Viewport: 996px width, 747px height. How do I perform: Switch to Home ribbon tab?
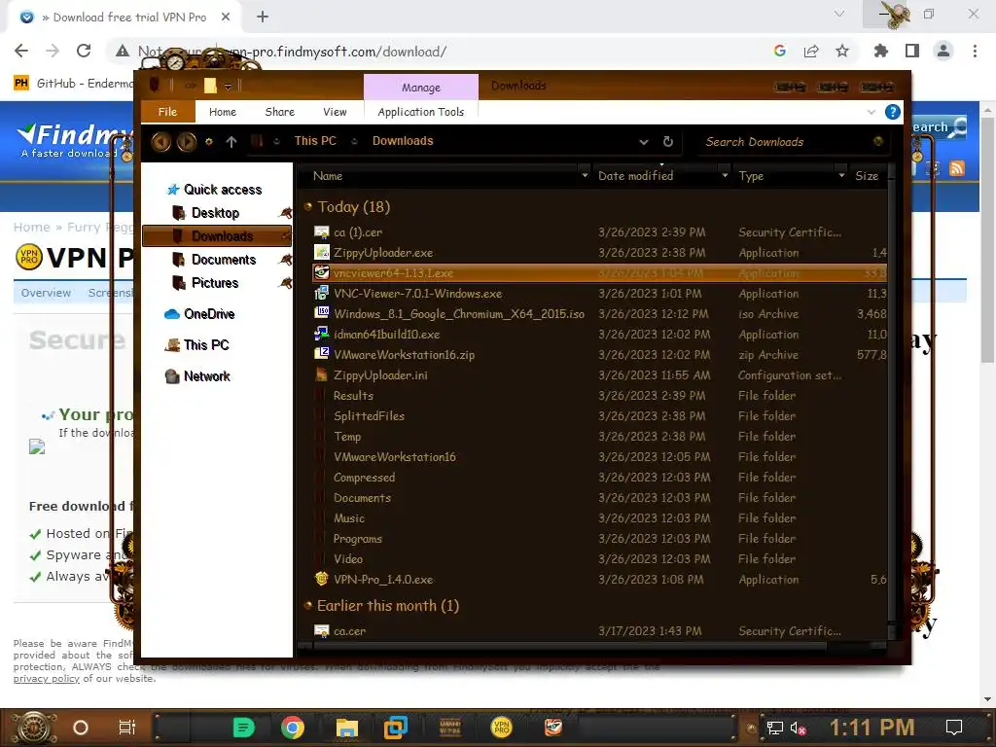pos(223,112)
